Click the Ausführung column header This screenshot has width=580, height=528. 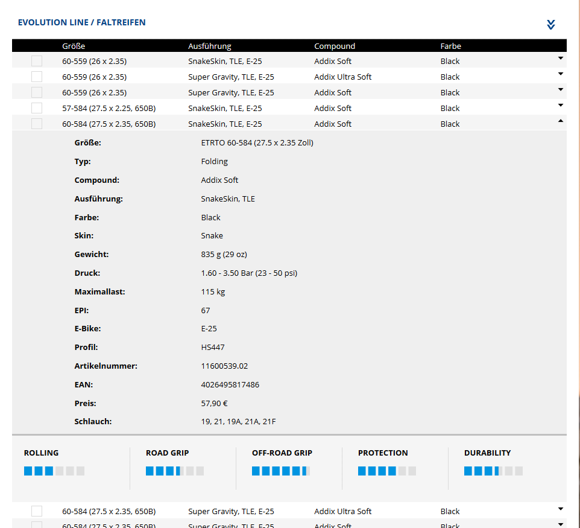[x=209, y=46]
